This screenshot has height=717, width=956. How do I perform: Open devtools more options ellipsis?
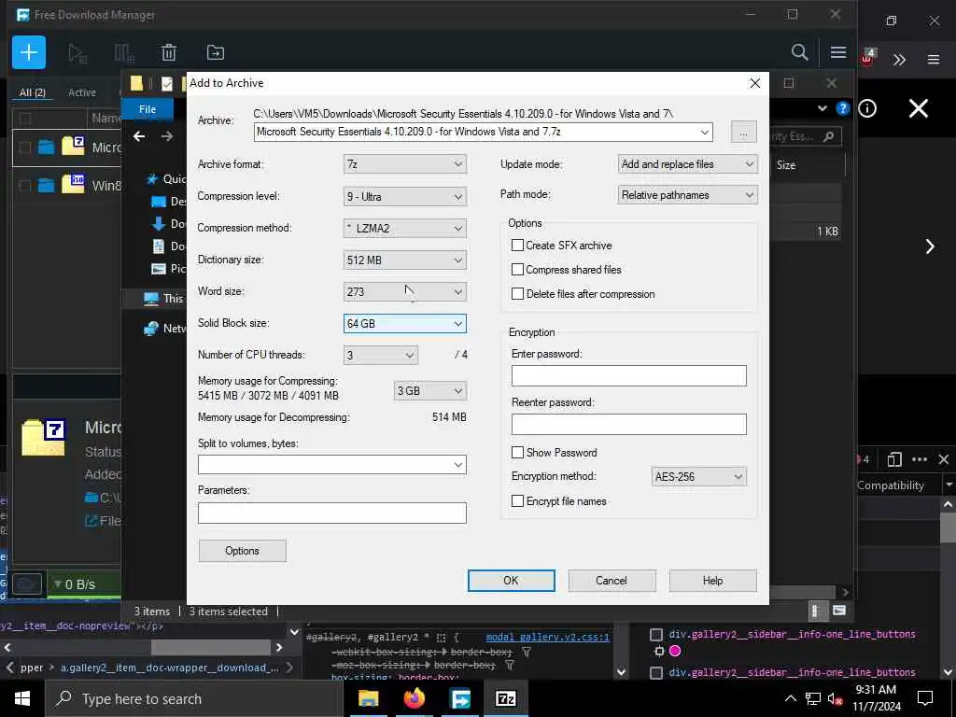pyautogui.click(x=920, y=459)
